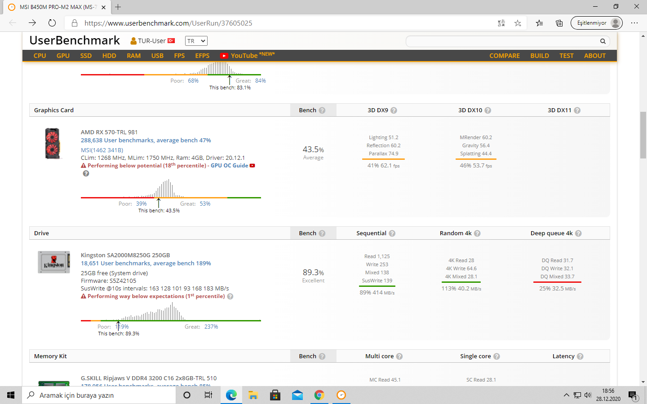Click the translate page icon in address bar
647x404 pixels.
pos(501,23)
